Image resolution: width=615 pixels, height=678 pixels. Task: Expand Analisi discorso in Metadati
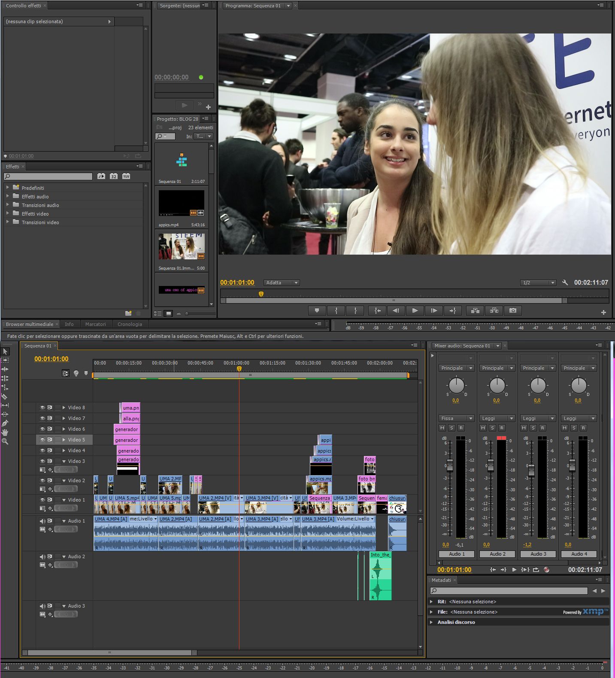click(x=431, y=622)
